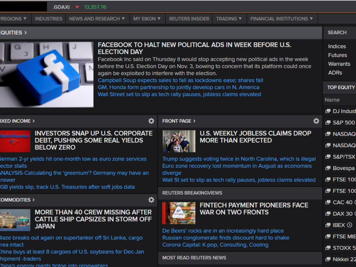Open the De Beers' rocks story link
Viewport: 356px width, 267px height.
click(223, 231)
